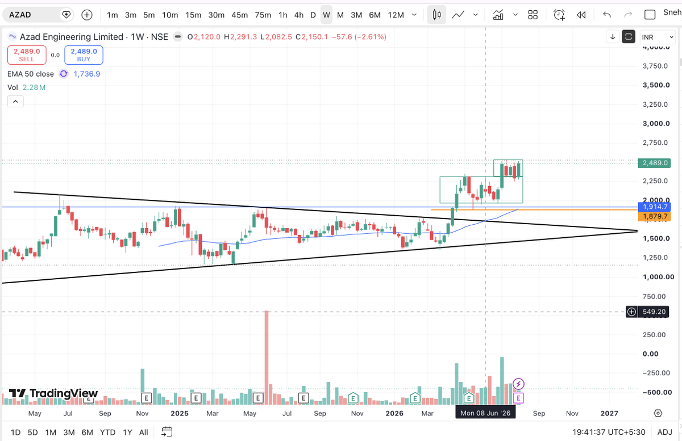682x441 pixels.
Task: Select the 1D date range
Action: click(15, 432)
